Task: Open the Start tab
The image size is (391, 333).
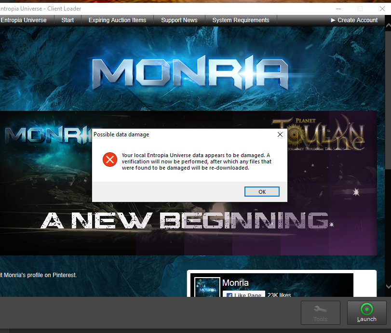Action: click(67, 20)
